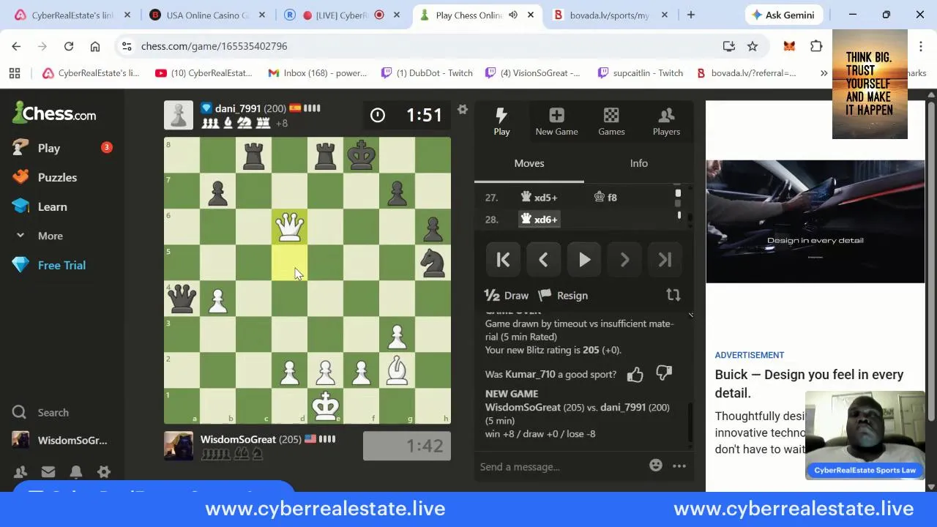
Task: Click the opponent clock showing 1:51
Action: click(406, 115)
